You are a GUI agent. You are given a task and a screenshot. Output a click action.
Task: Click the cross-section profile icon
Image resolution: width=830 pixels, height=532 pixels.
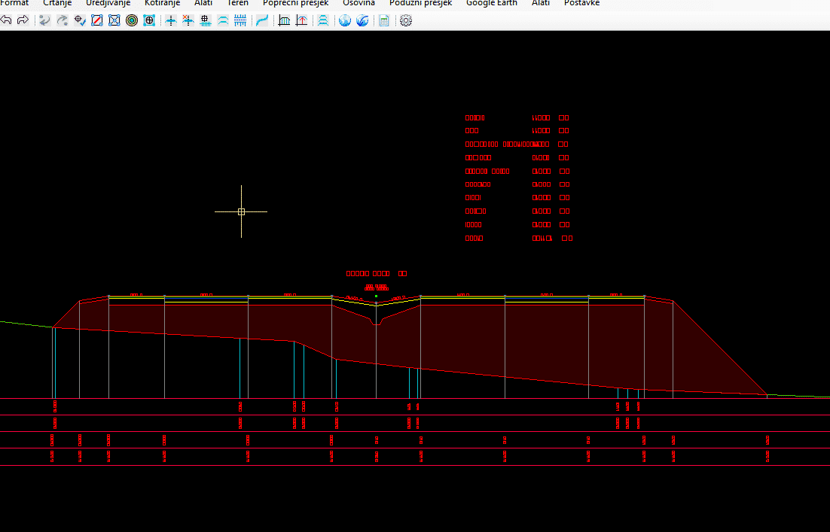[x=284, y=20]
